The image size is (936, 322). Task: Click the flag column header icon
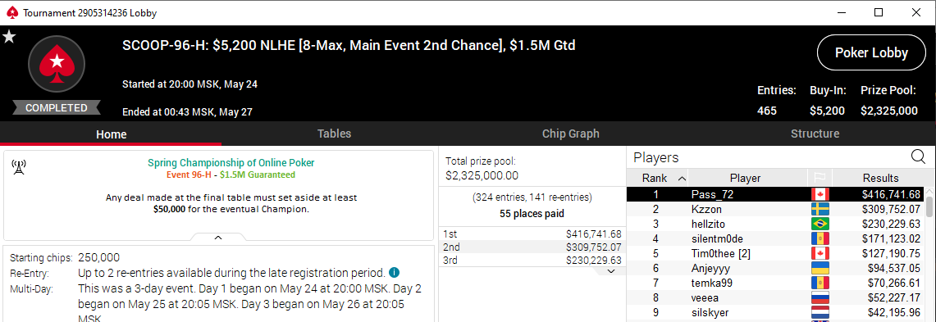point(820,179)
